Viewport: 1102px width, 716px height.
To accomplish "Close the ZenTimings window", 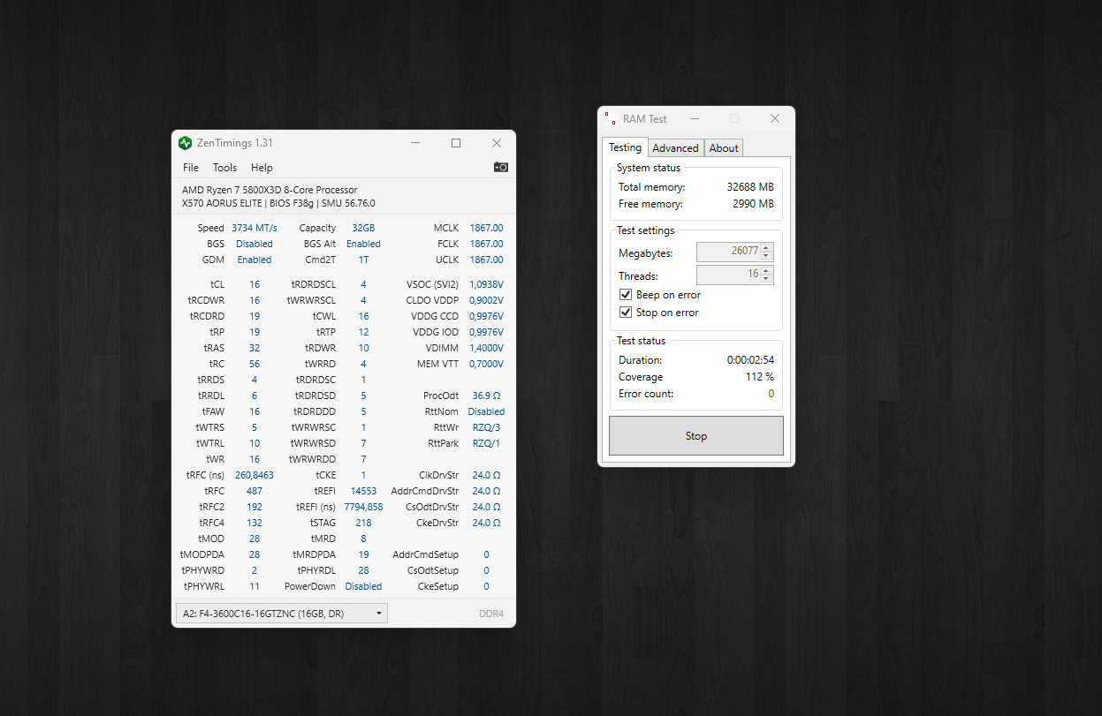I will point(497,143).
